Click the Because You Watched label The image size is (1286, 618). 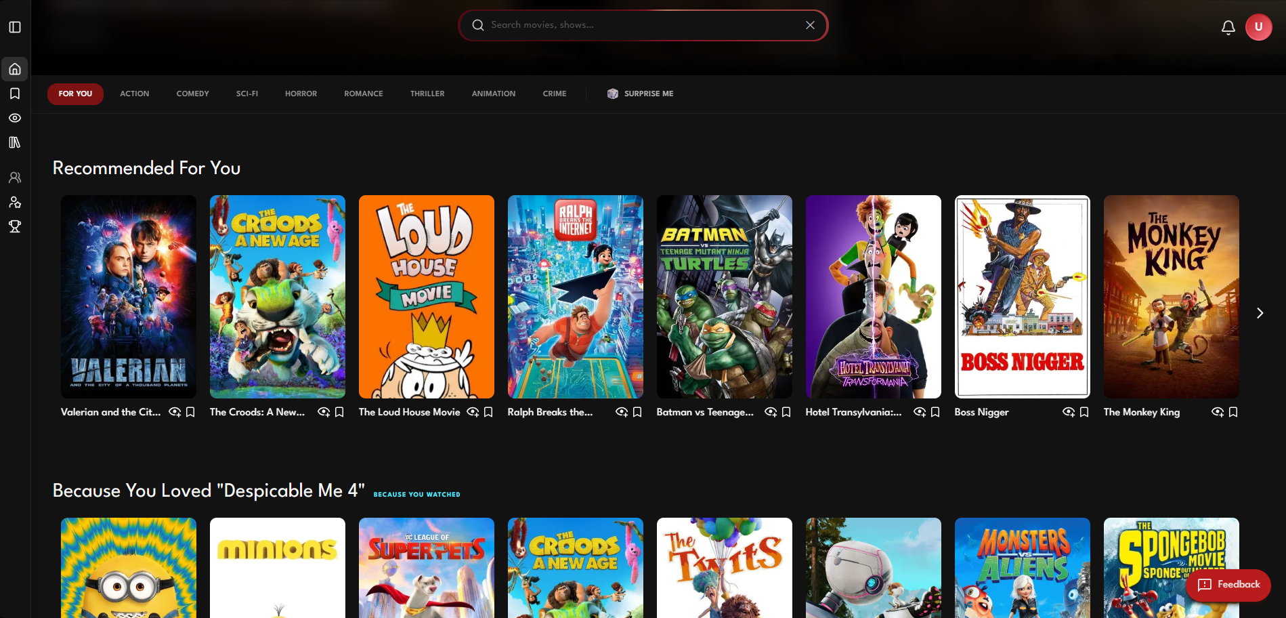tap(416, 495)
